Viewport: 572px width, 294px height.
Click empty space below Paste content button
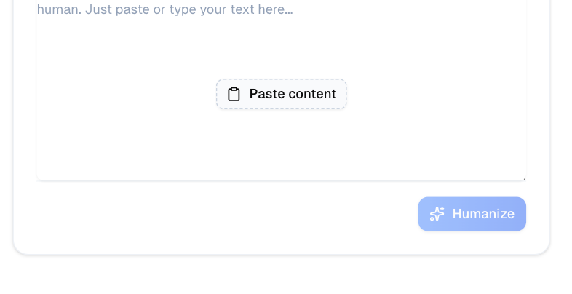click(x=281, y=146)
